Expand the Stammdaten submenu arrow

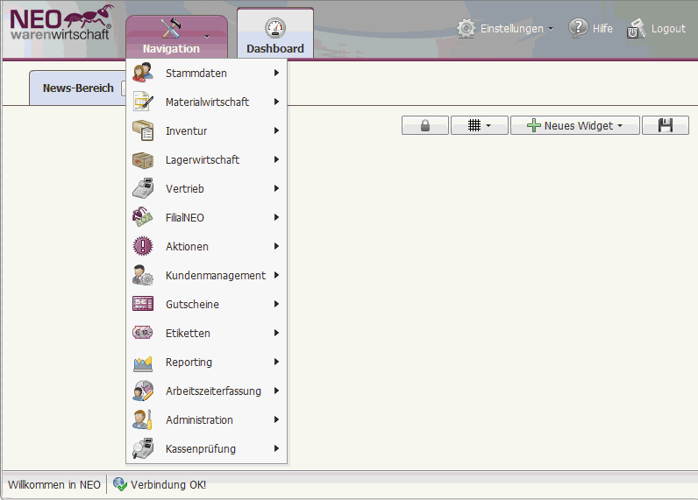(276, 73)
